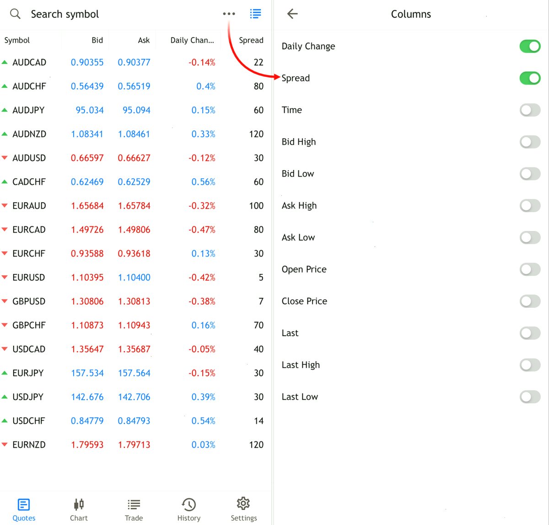The width and height of the screenshot is (549, 525).
Task: Select the GBPCHF symbol
Action: (x=29, y=325)
